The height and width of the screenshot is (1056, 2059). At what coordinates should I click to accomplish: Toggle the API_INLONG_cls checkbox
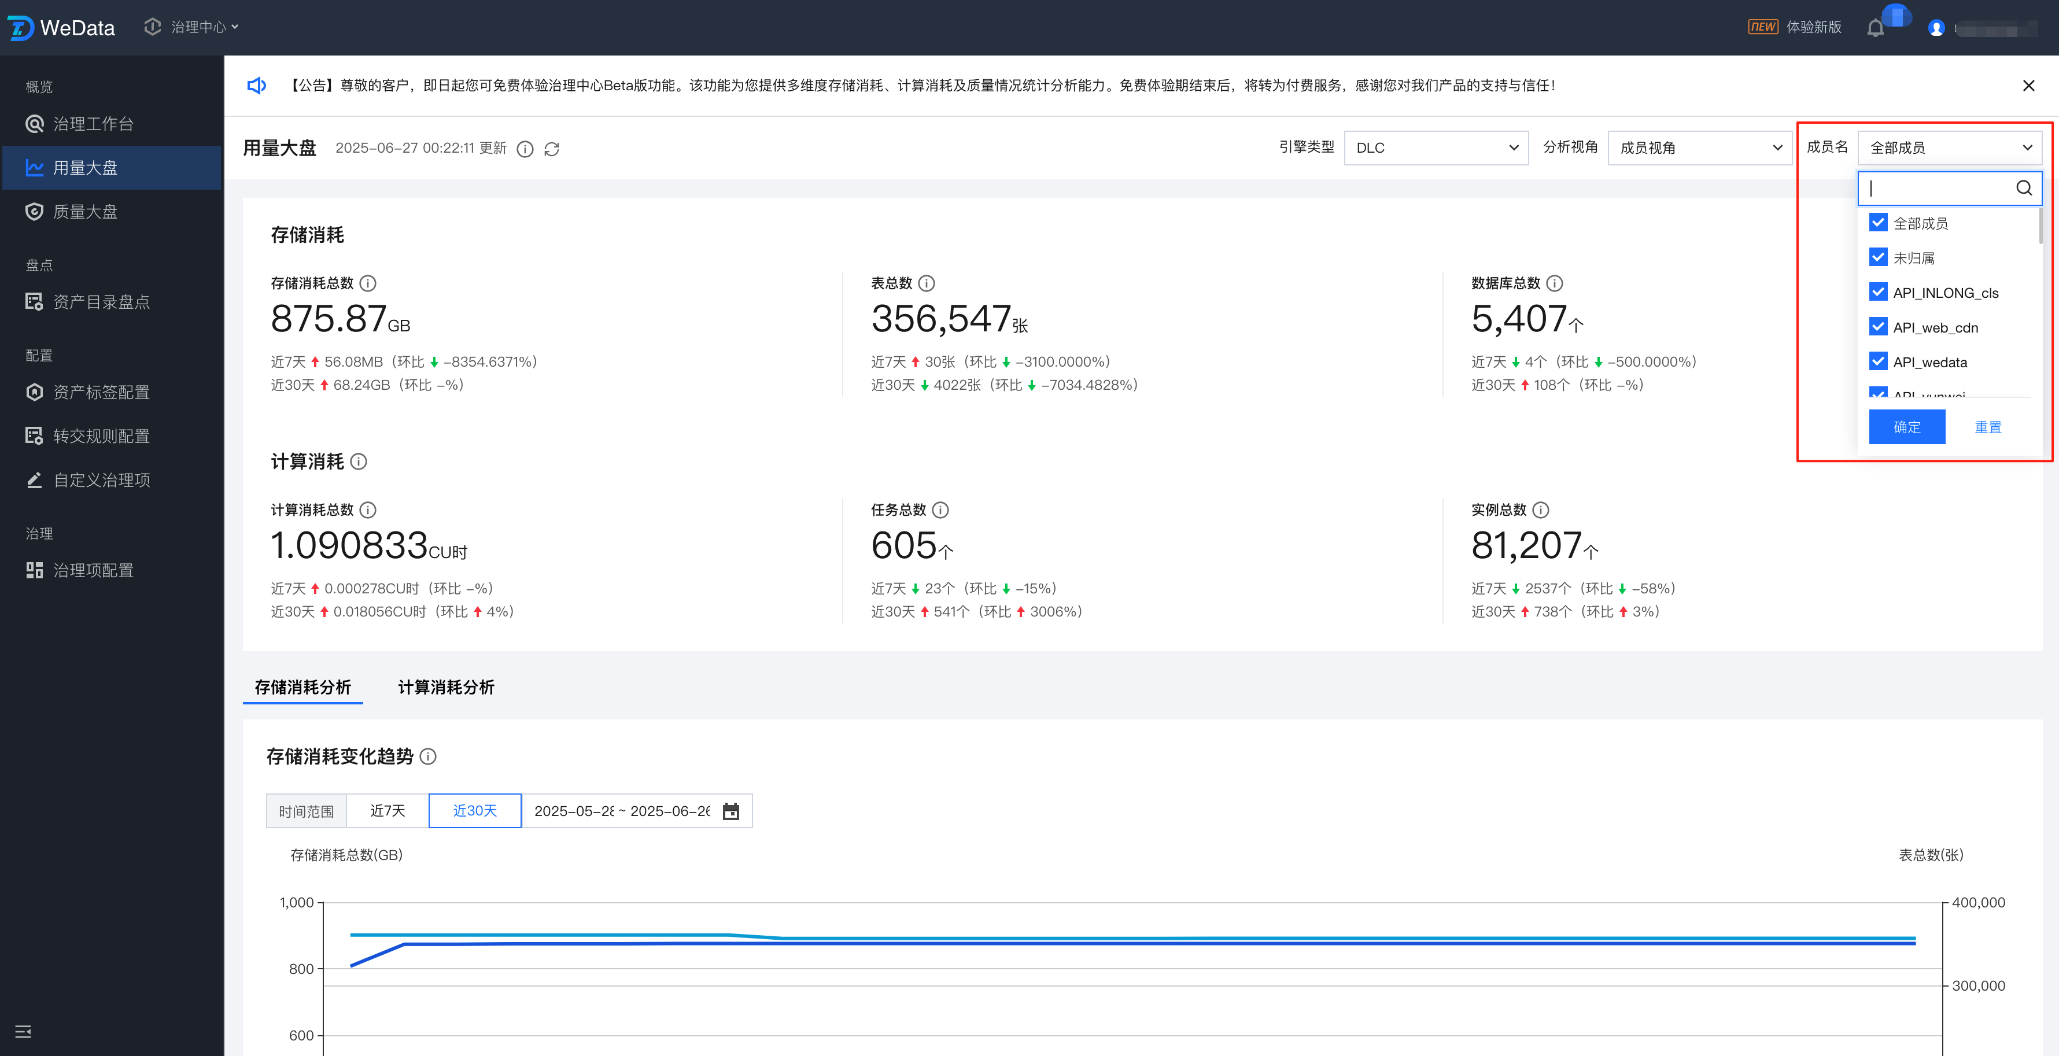click(1879, 292)
